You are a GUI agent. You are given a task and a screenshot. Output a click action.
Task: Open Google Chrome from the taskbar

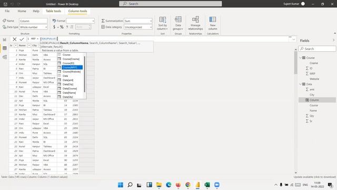(x=188, y=185)
